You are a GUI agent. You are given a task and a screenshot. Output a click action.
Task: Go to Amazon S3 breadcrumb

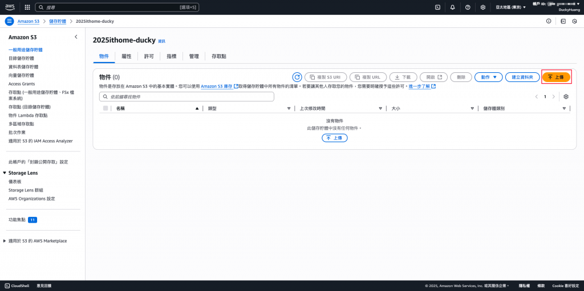tap(29, 21)
